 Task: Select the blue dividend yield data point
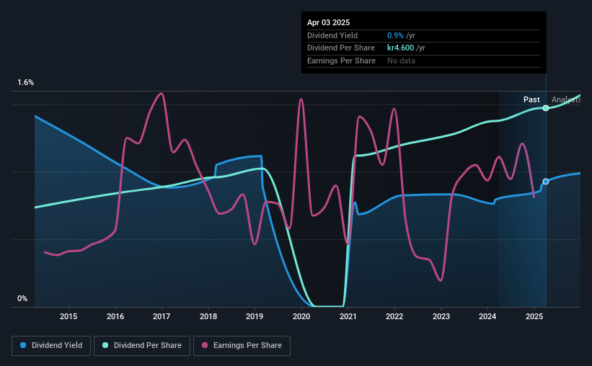[x=546, y=182]
